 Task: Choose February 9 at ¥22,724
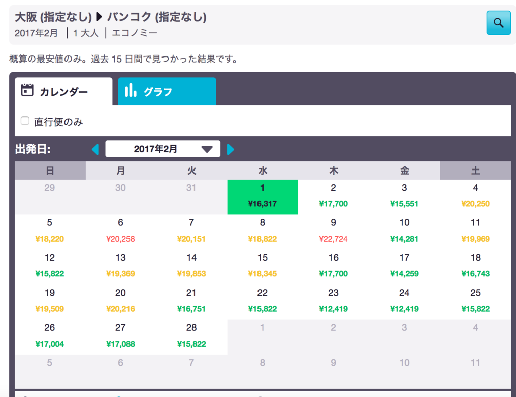[x=334, y=232]
